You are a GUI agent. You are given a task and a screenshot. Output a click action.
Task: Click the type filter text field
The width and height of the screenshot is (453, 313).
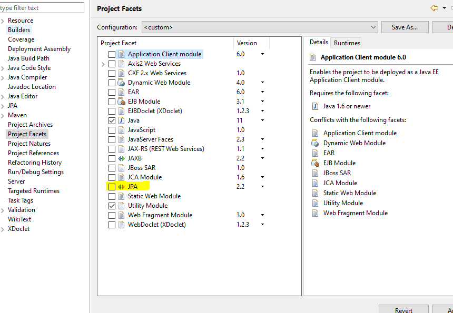42,7
